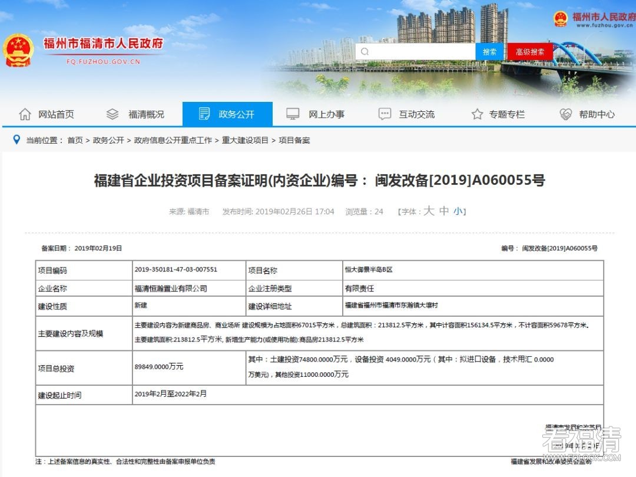This screenshot has height=477, width=636.
Task: Click total investment 89849.0000万元
Action: click(x=159, y=367)
